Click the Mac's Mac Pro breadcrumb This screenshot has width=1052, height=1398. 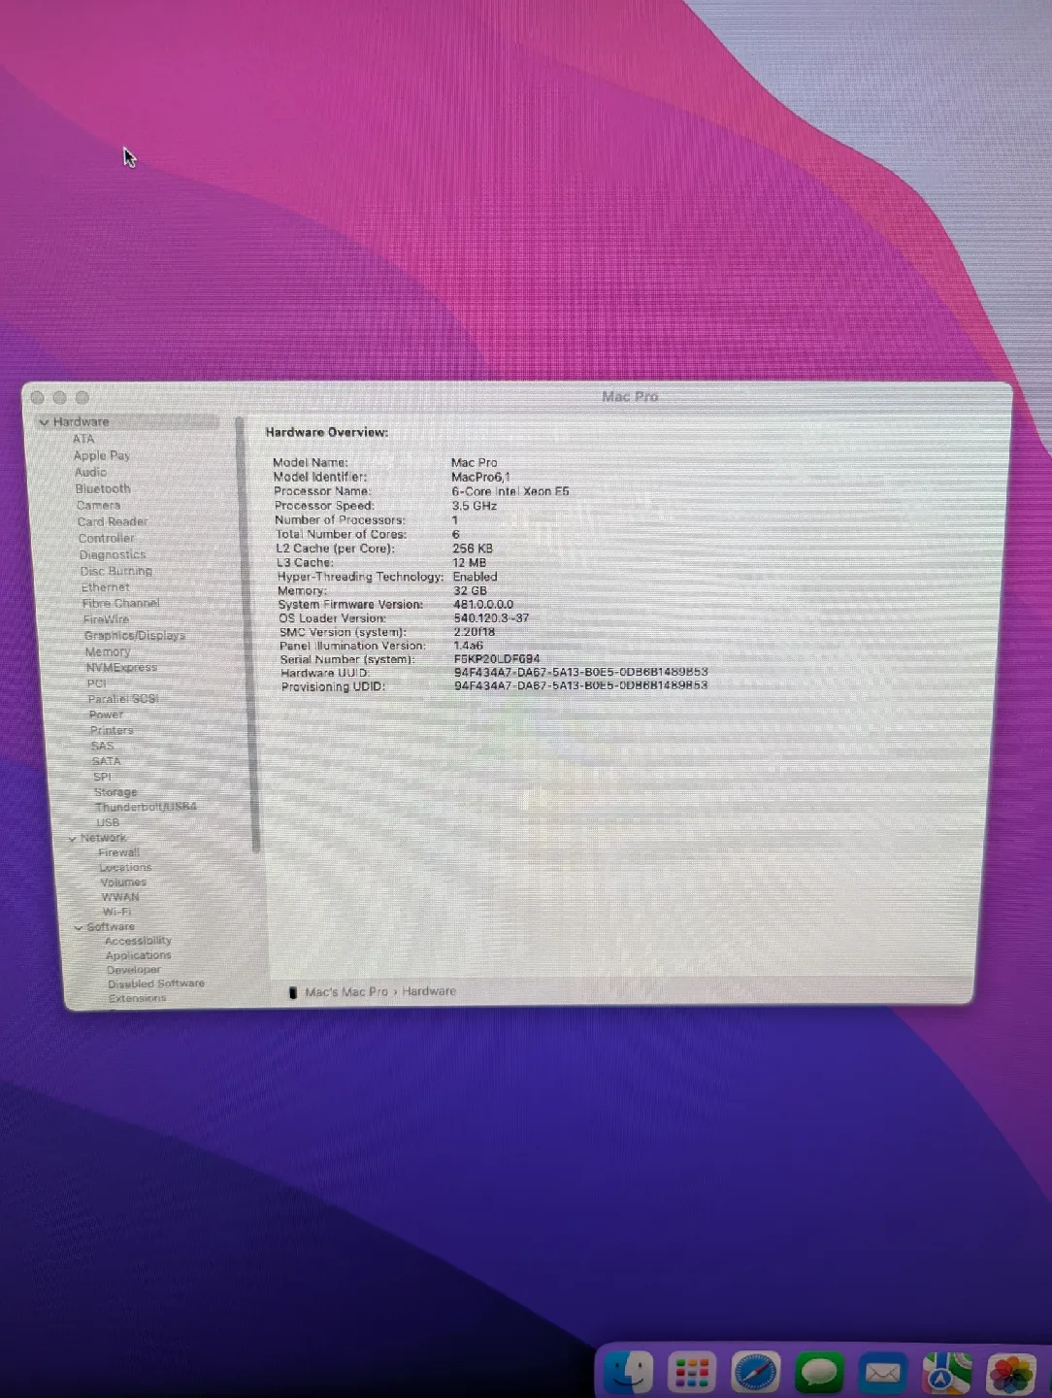point(345,991)
